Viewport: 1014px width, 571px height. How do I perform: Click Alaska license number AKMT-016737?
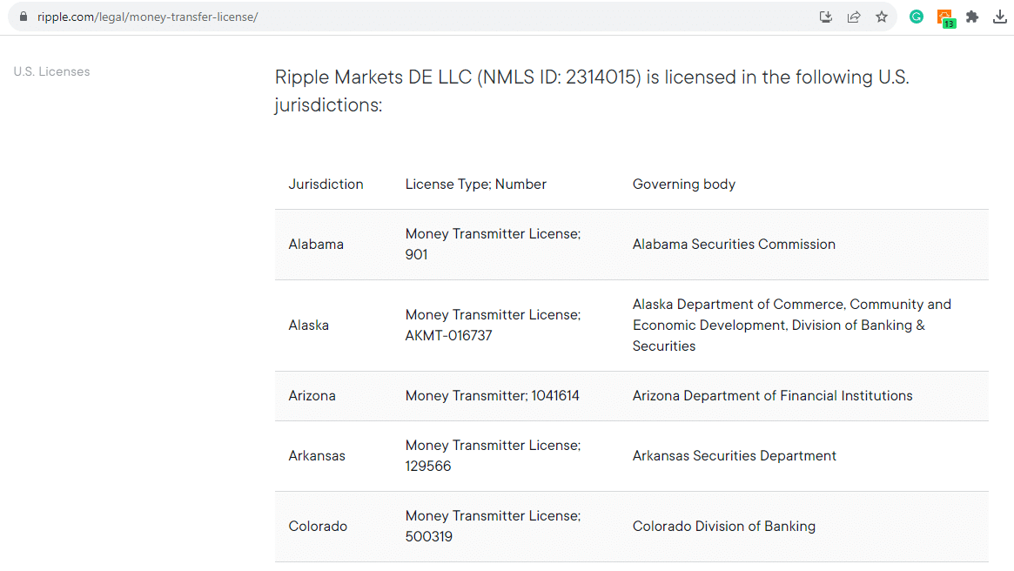click(x=449, y=335)
